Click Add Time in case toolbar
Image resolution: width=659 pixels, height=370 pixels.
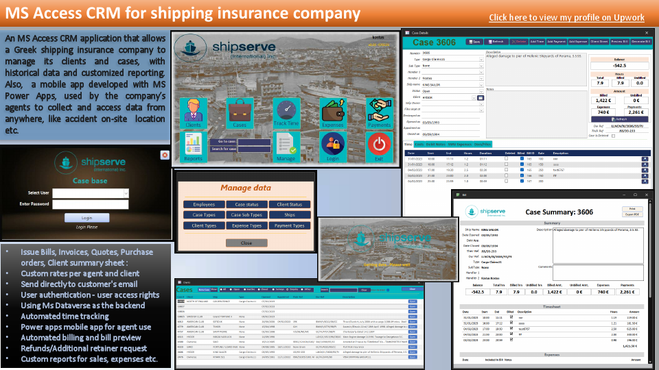click(x=537, y=42)
